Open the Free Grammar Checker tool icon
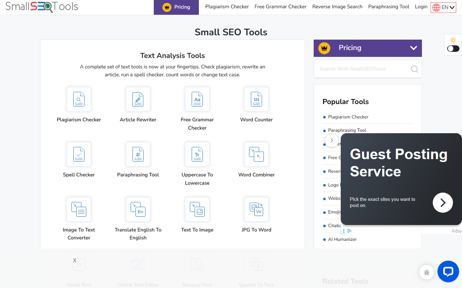Image resolution: width=462 pixels, height=288 pixels. [197, 99]
